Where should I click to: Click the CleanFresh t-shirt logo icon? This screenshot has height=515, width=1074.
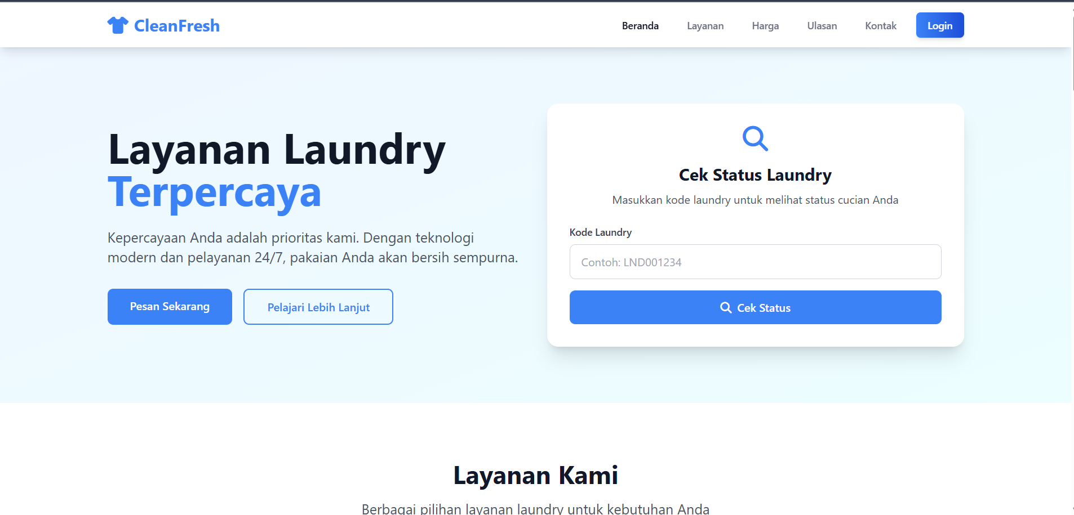point(119,24)
